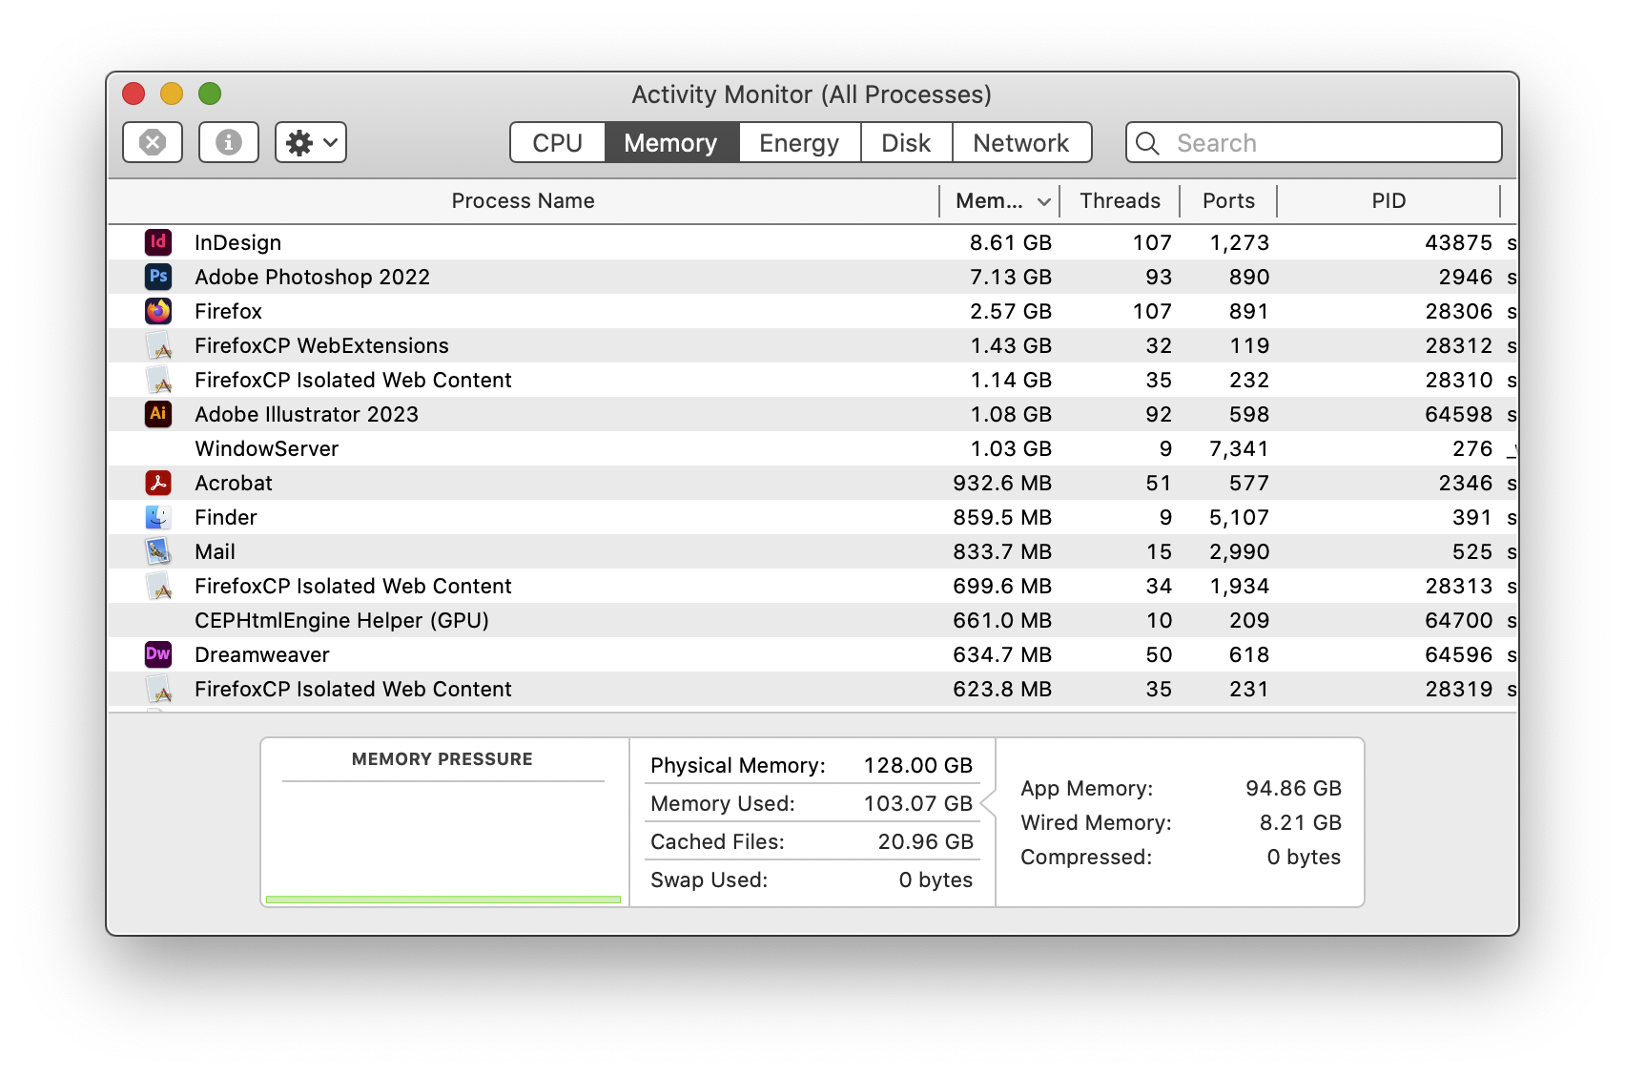Screen dimensions: 1625x1076
Task: Click the Acrobat app icon
Action: pos(158,483)
